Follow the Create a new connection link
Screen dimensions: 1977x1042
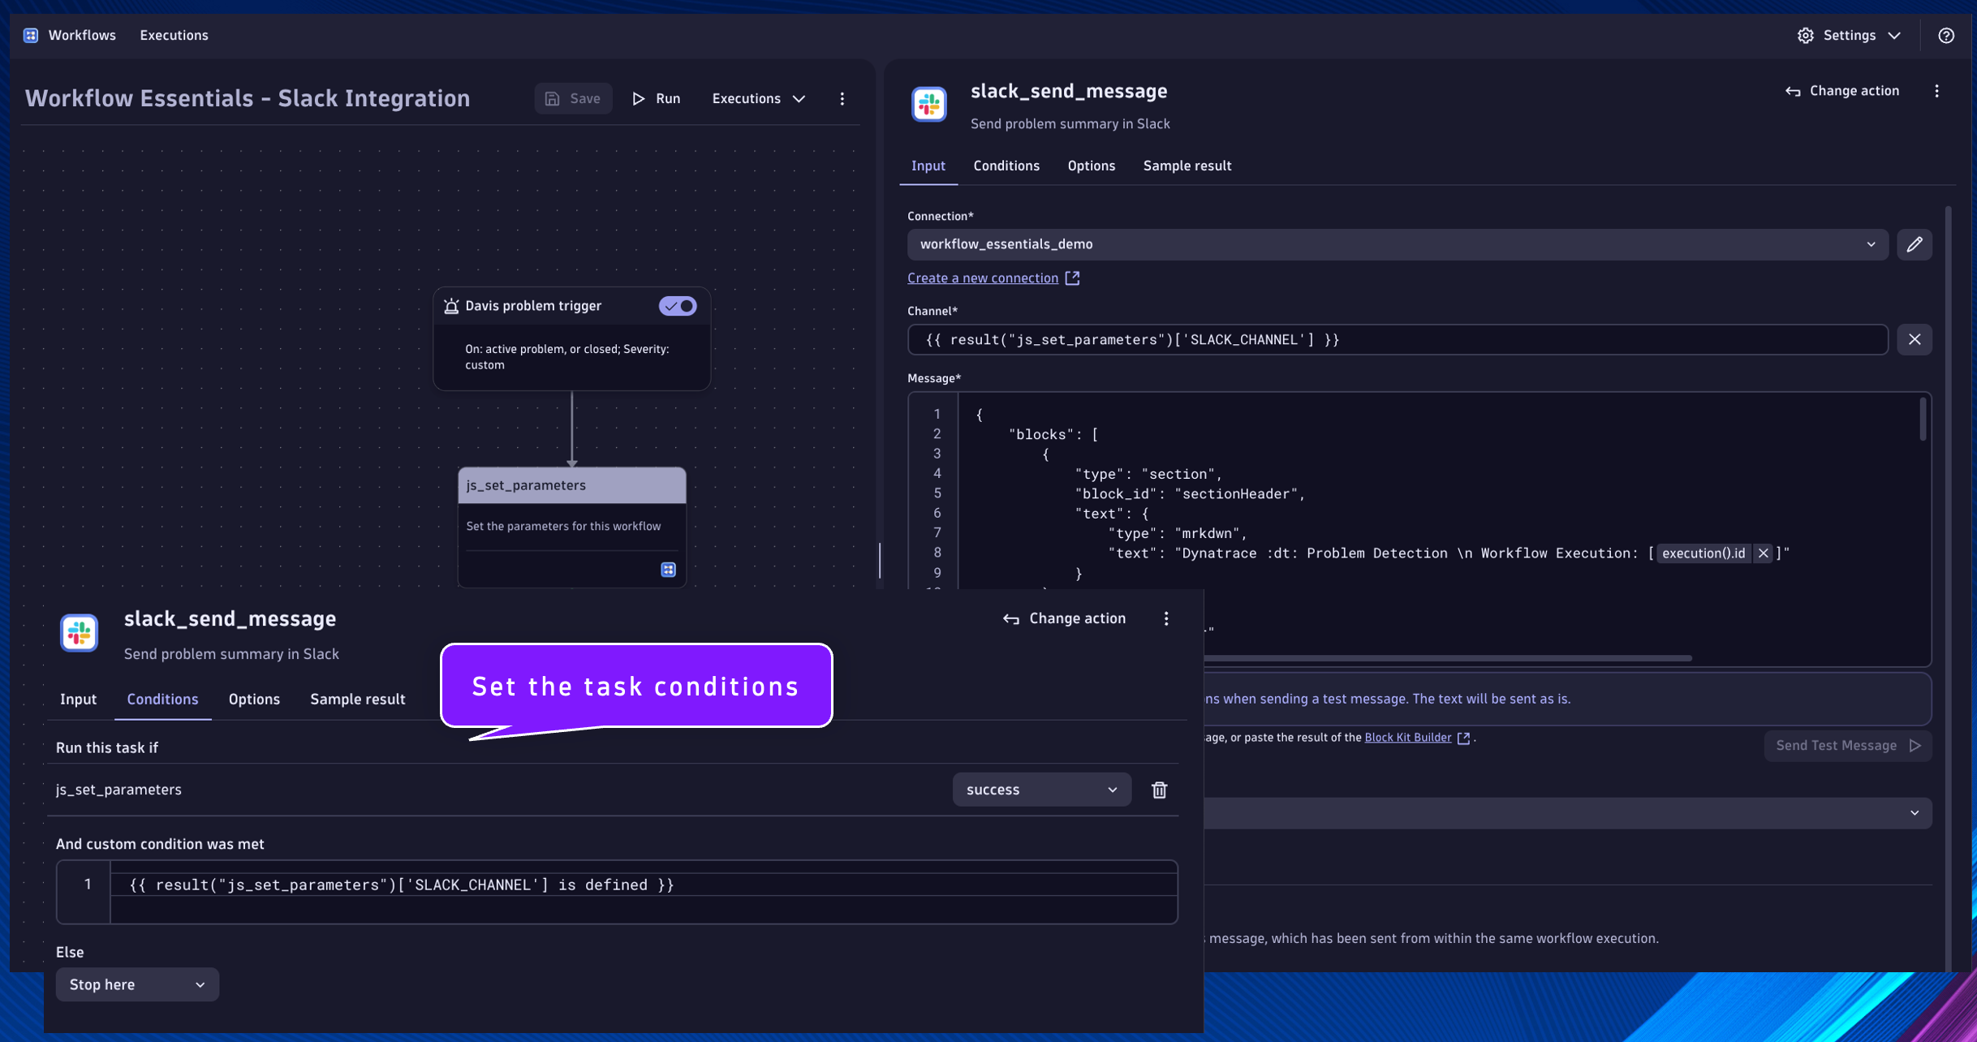983,278
